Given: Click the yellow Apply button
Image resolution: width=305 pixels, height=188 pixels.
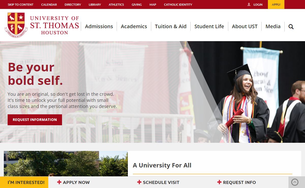Looking at the screenshot, I should pyautogui.click(x=276, y=5).
